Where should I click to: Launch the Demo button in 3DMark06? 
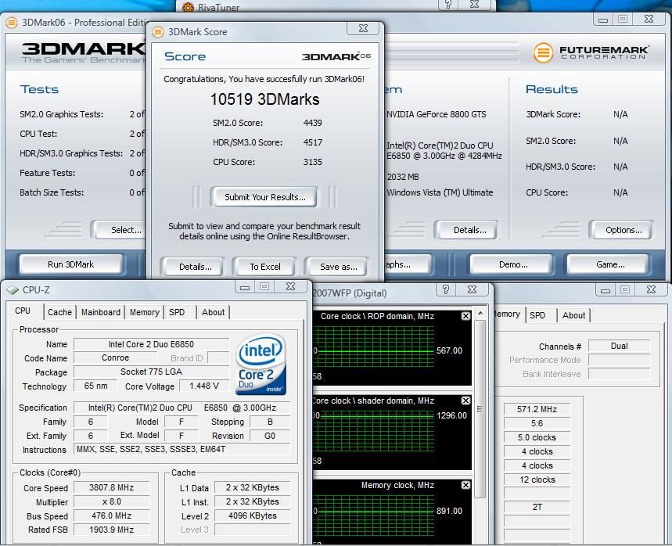tap(513, 264)
